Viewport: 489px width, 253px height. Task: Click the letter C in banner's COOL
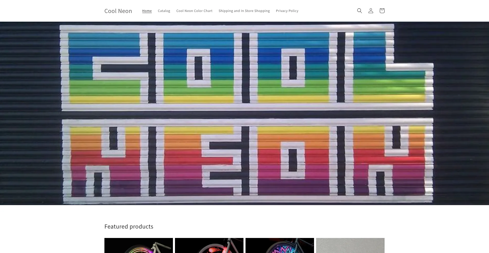tap(104, 68)
